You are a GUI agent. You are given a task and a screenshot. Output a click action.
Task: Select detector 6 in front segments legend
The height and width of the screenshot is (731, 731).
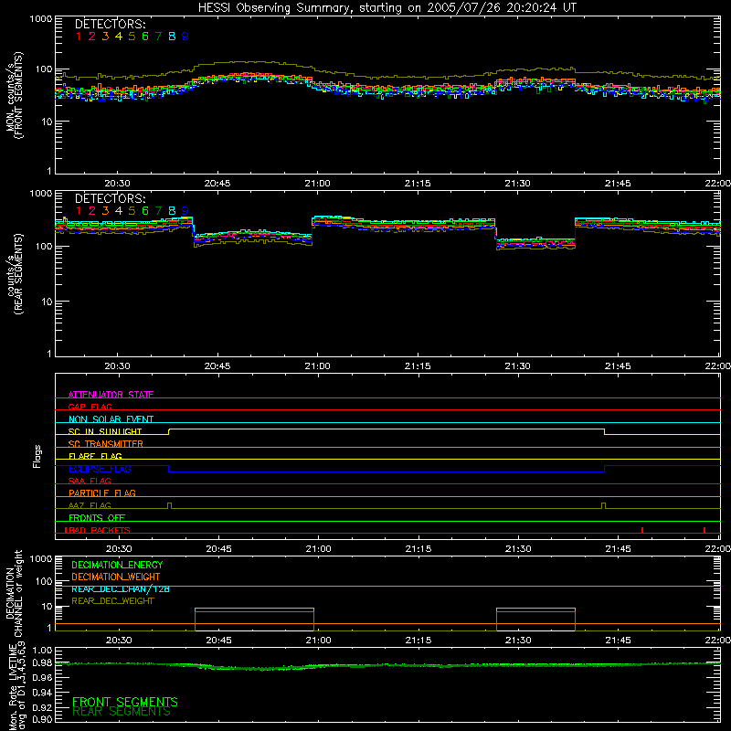coord(145,37)
